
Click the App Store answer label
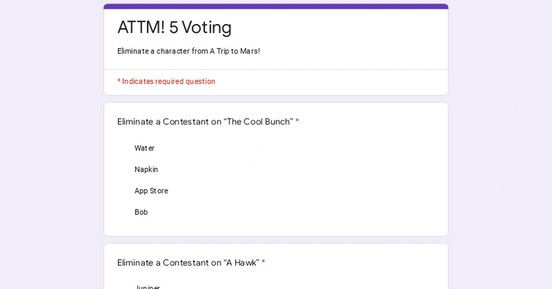(151, 191)
